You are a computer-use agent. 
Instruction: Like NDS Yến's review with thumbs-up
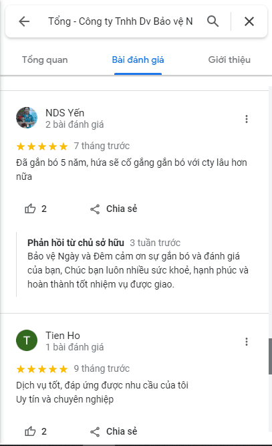[x=30, y=209]
